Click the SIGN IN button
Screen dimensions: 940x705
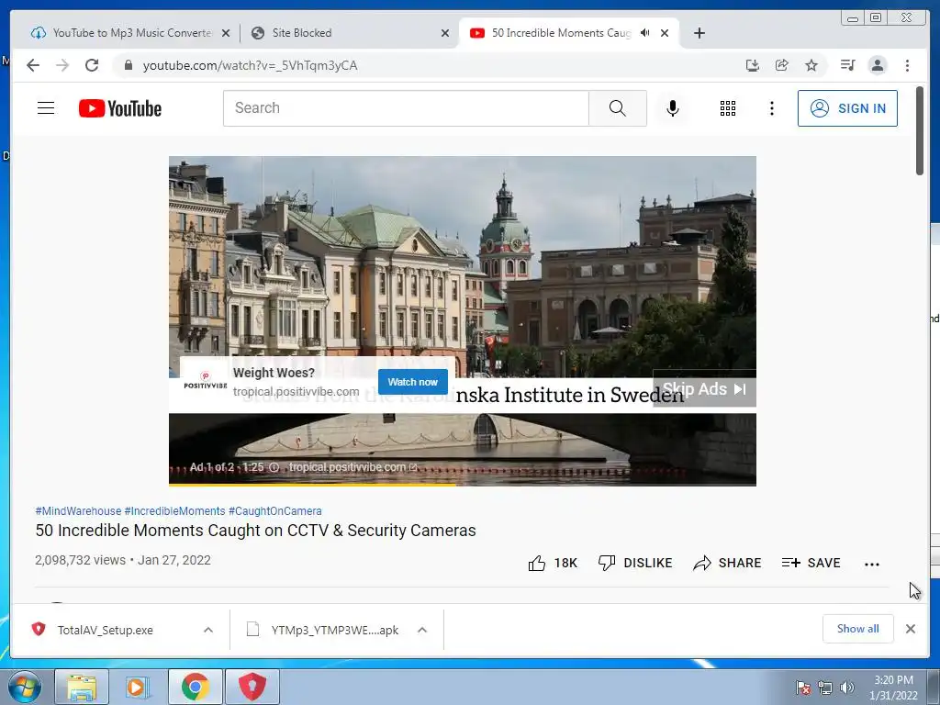tap(847, 108)
